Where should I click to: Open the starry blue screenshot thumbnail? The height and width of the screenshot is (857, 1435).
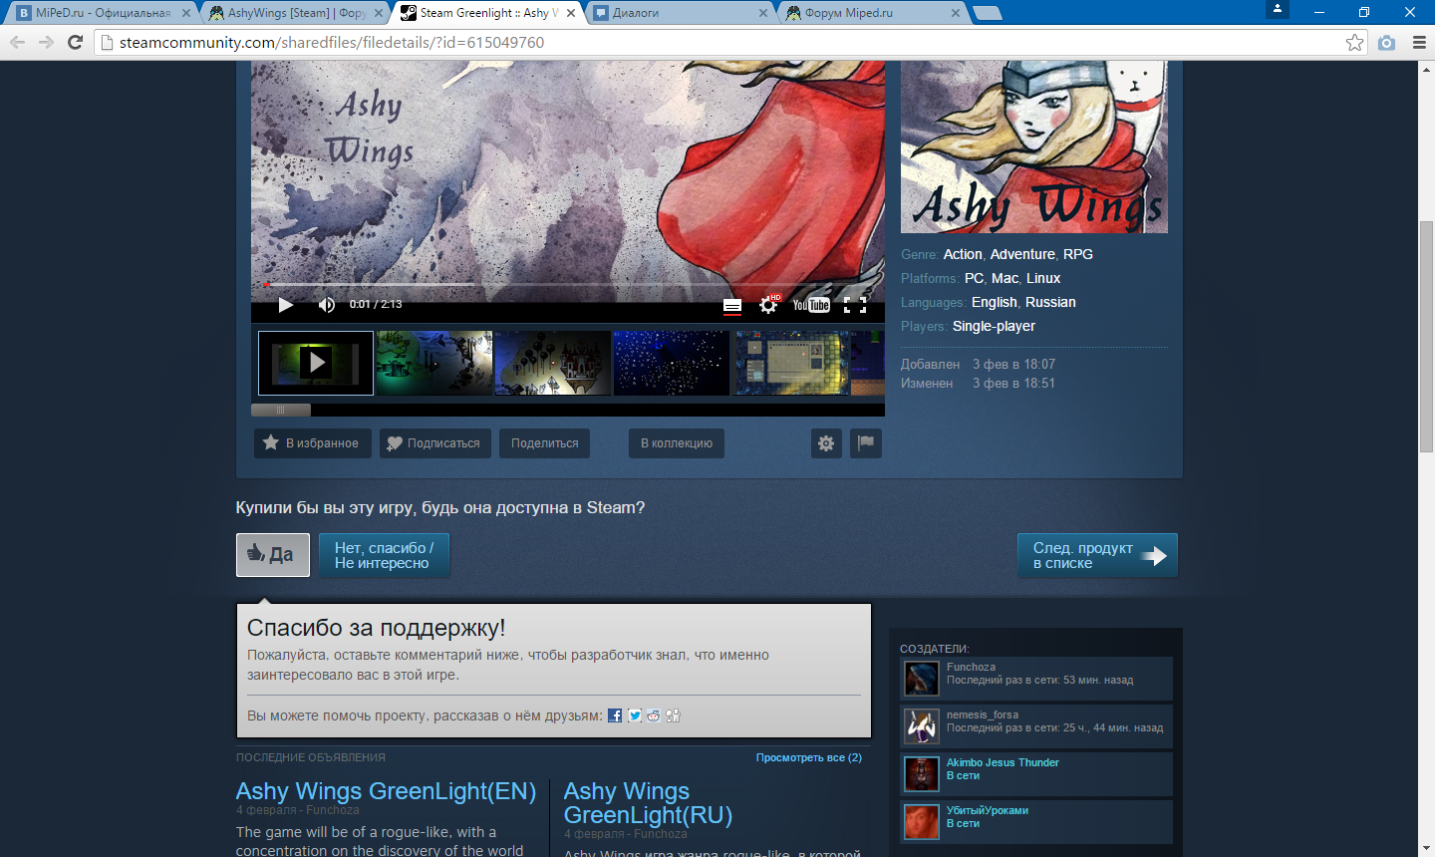click(x=672, y=363)
